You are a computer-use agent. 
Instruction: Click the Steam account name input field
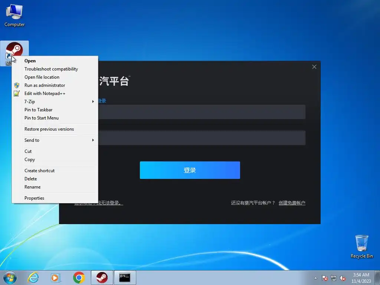click(202, 112)
